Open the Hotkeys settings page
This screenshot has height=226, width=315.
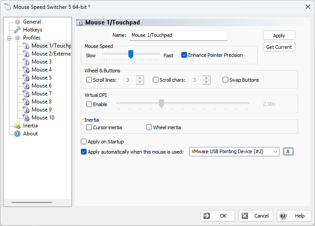tap(32, 30)
